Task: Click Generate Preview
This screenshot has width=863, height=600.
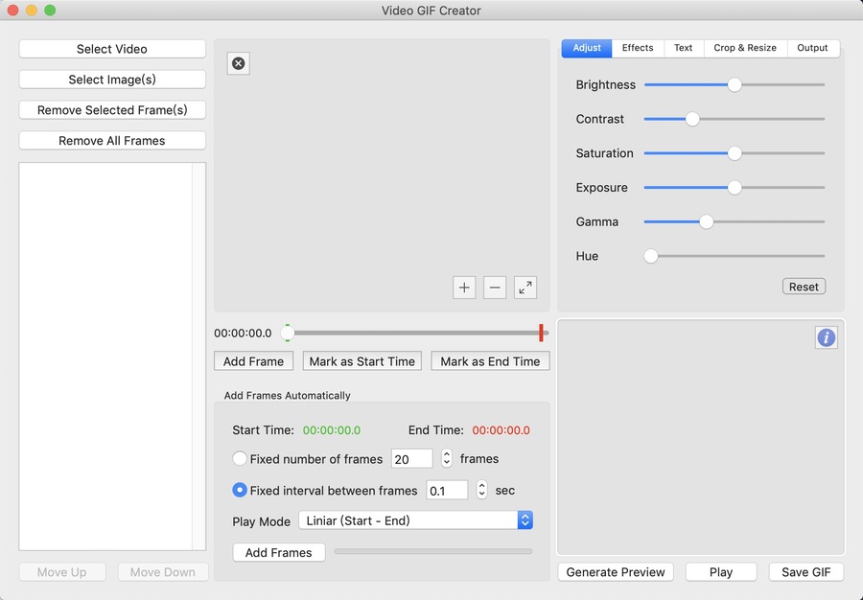Action: click(x=616, y=572)
